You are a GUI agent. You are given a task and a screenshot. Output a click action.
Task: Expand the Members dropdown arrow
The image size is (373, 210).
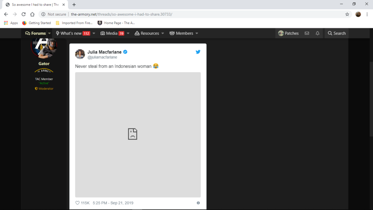(x=197, y=34)
